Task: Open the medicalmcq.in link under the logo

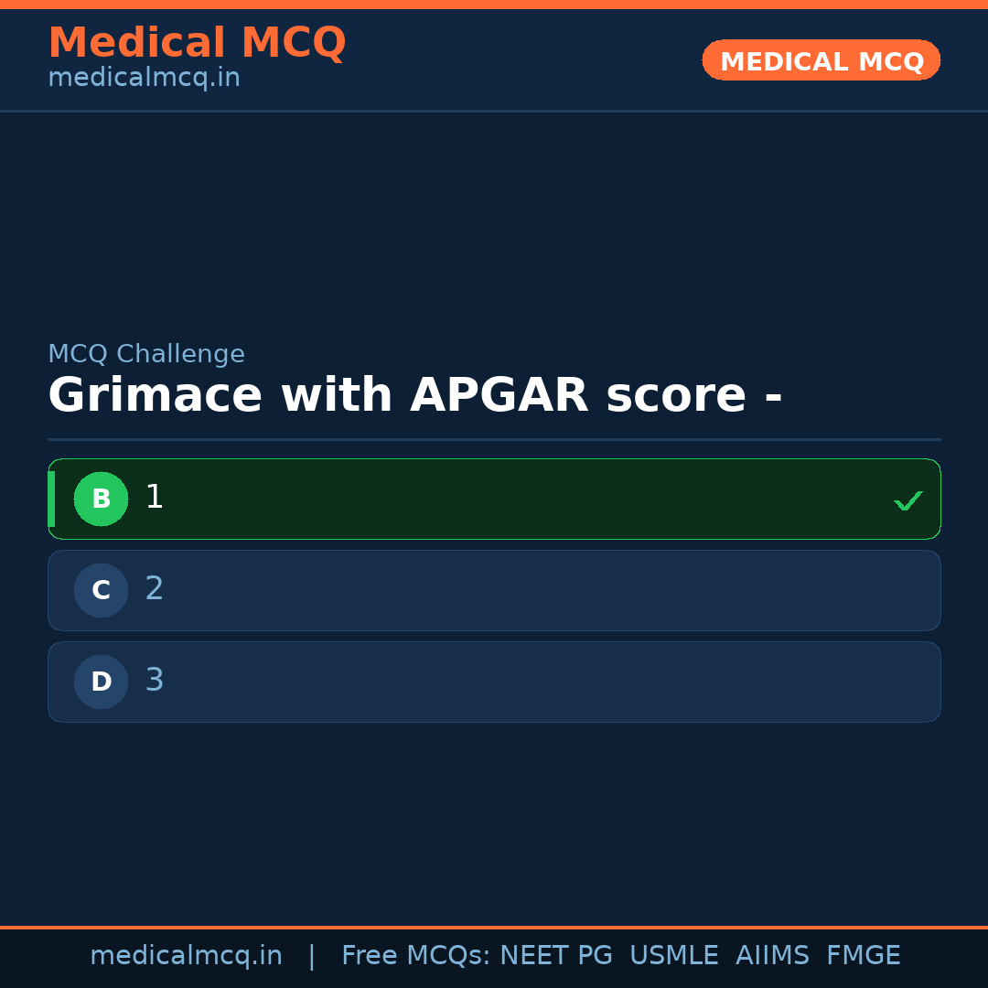Action: pyautogui.click(x=144, y=78)
